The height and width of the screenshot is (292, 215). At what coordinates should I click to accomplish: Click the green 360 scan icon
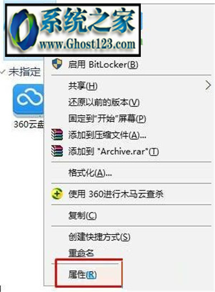click(x=57, y=194)
